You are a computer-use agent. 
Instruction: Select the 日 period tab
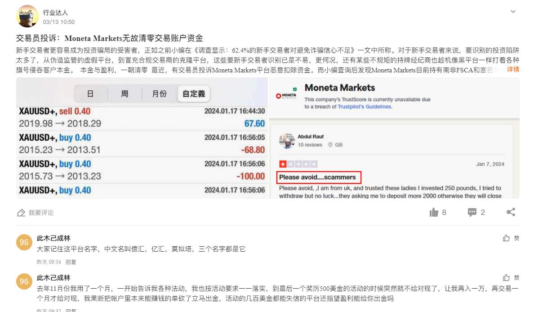pos(90,94)
